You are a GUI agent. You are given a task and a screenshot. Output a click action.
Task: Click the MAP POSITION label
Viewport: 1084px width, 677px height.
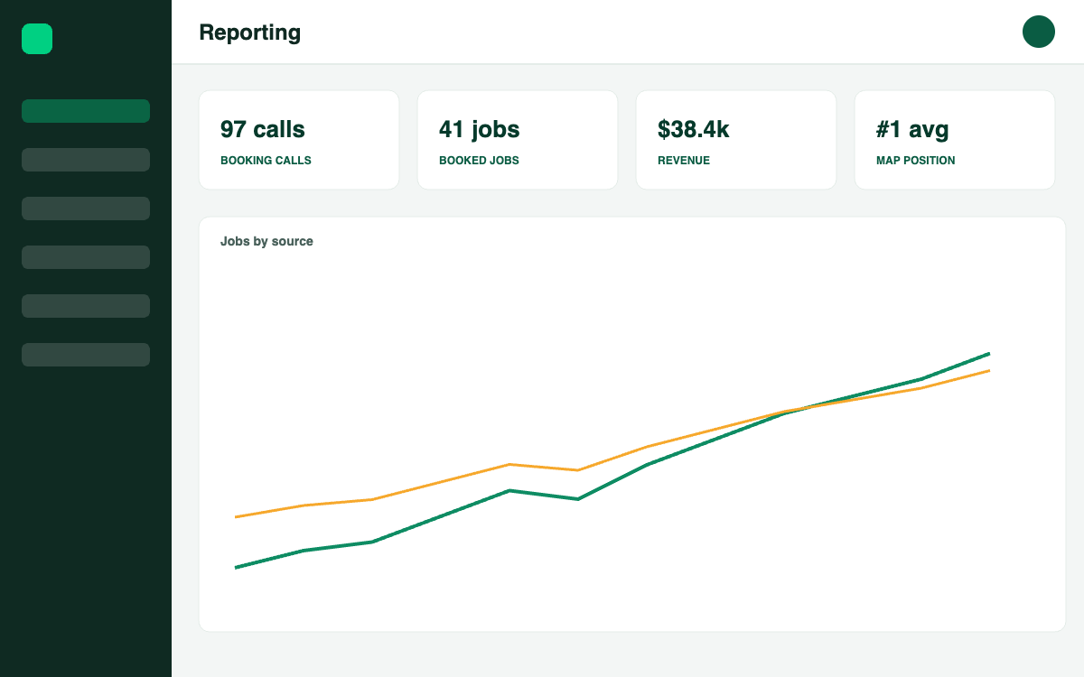tap(915, 161)
